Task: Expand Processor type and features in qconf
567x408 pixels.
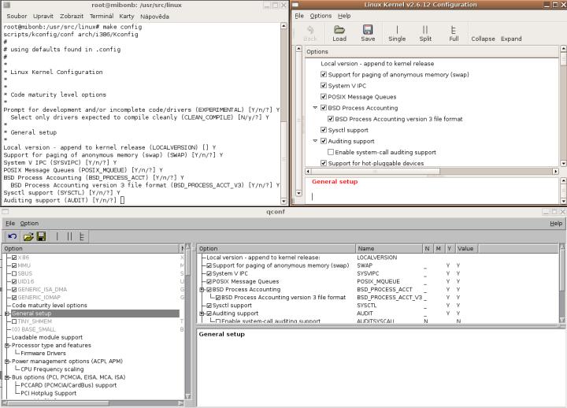Action: (7, 346)
